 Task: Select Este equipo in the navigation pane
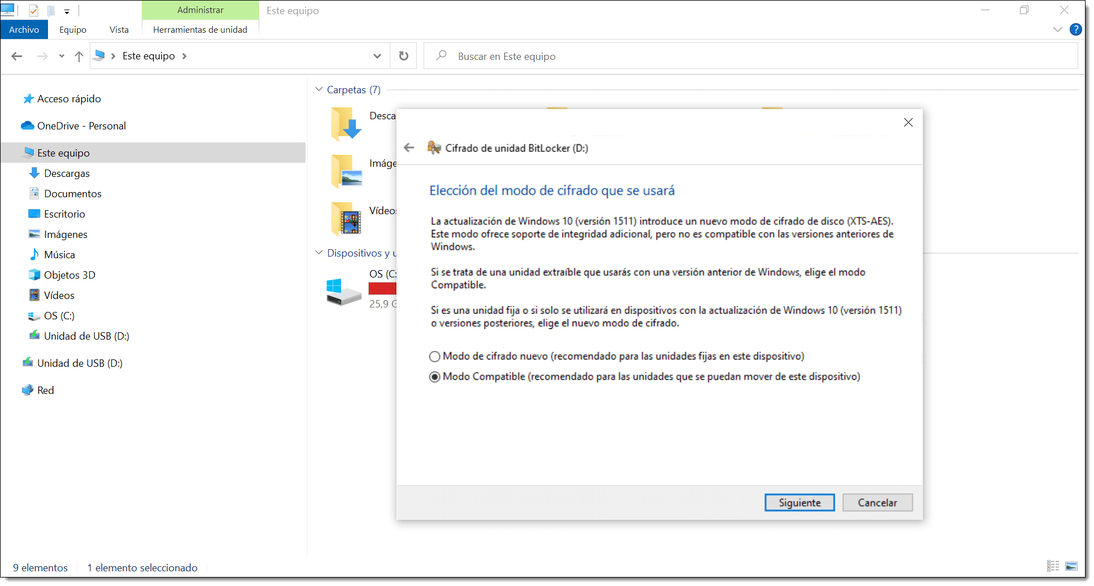click(x=153, y=153)
